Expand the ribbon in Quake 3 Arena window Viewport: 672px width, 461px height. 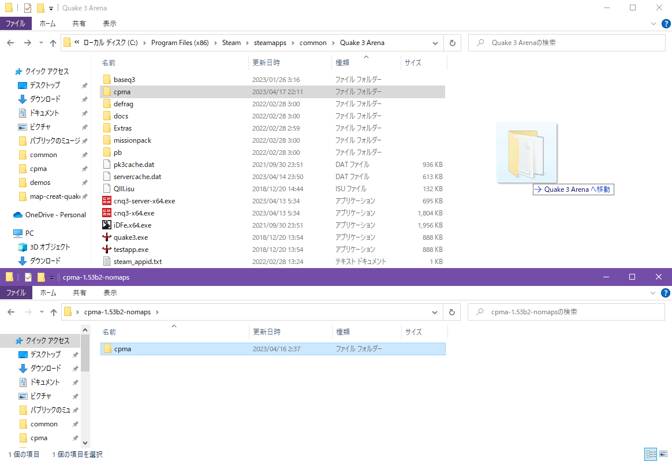coord(653,24)
